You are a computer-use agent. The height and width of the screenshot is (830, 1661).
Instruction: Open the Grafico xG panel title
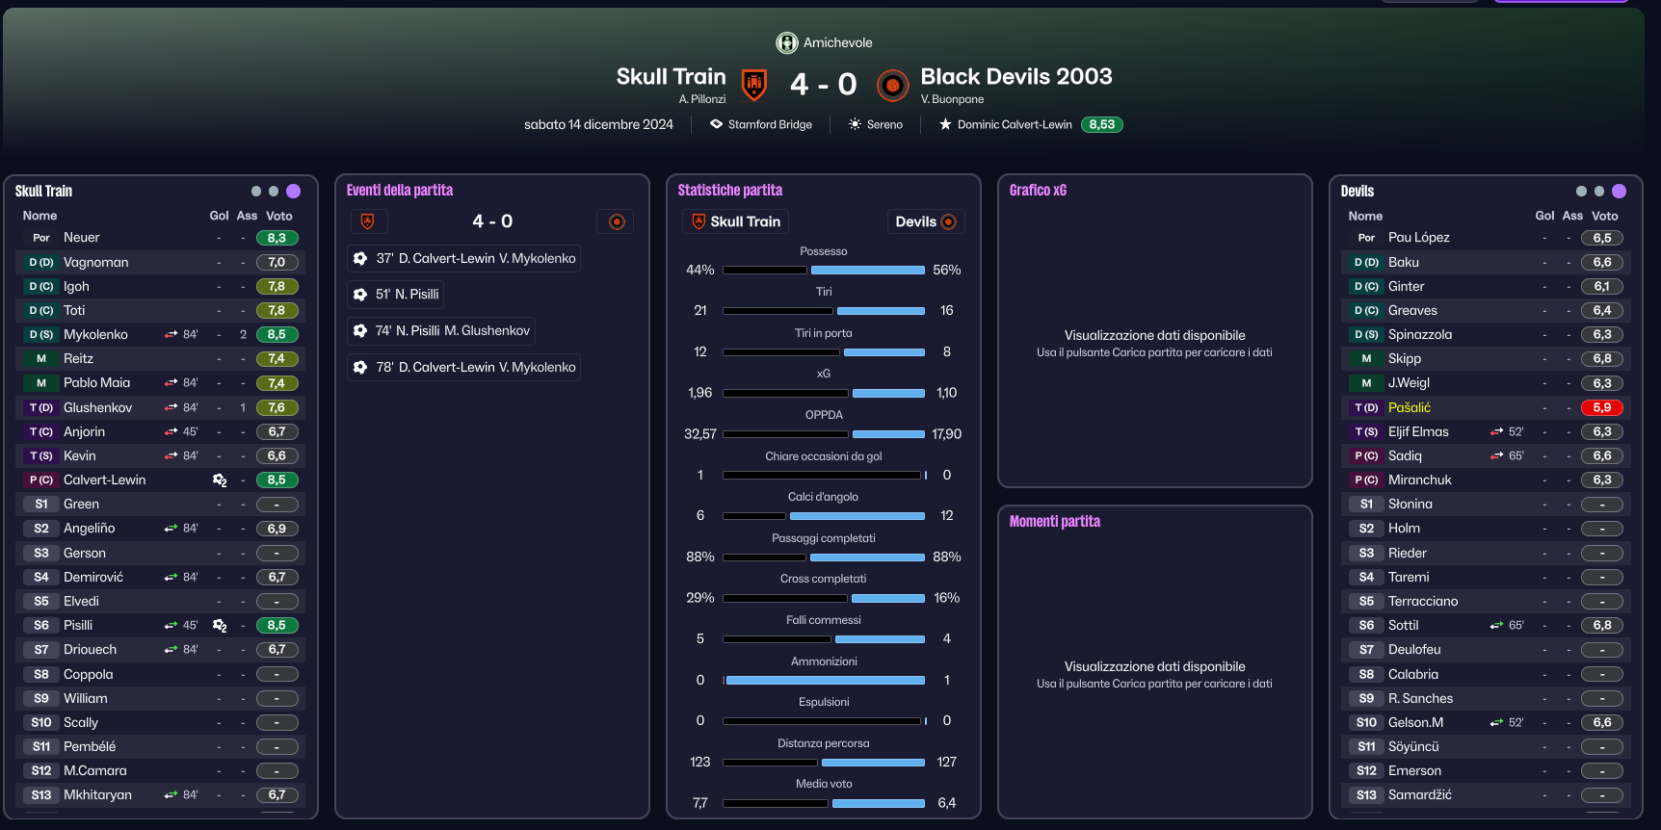coord(1038,191)
